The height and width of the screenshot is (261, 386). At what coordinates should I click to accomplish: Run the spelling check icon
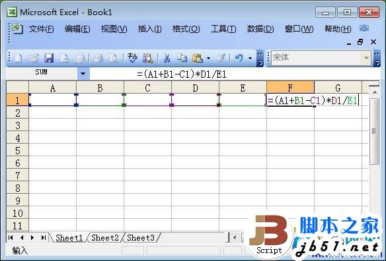(x=132, y=58)
